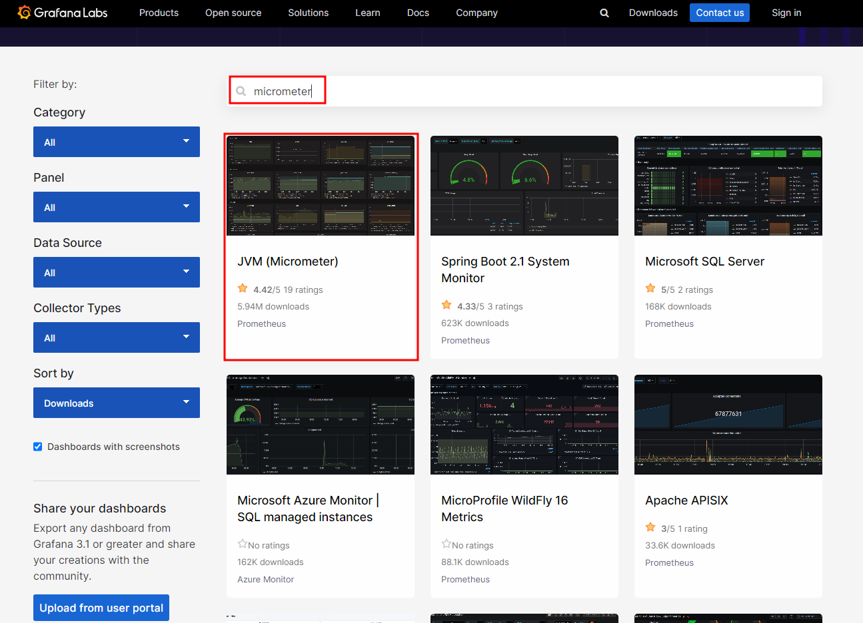This screenshot has width=863, height=623.
Task: Open the Collector Types dropdown
Action: (117, 337)
